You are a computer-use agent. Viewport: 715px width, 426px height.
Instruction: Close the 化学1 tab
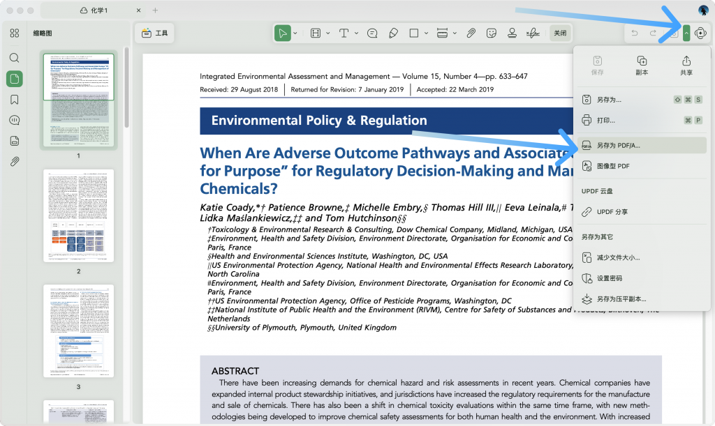click(x=139, y=10)
